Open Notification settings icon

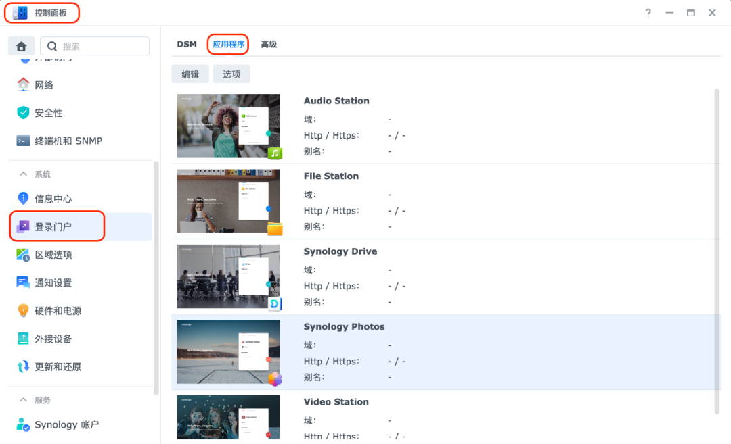24,282
